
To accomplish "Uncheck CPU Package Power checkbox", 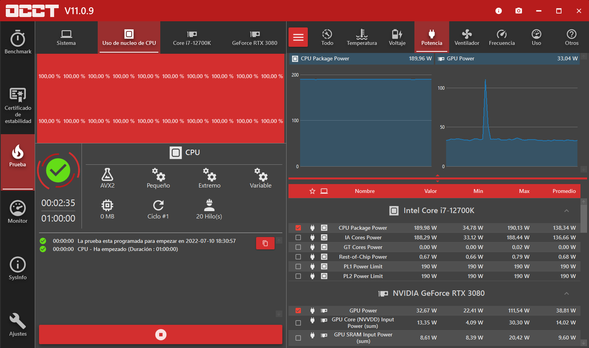I will pos(298,228).
